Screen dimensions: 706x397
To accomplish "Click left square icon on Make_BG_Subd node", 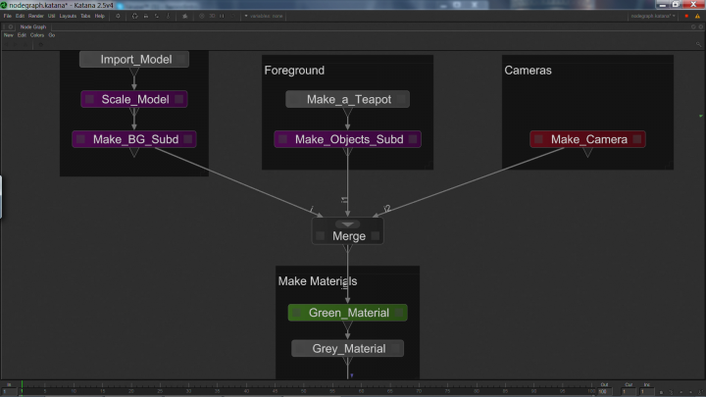I will click(80, 139).
